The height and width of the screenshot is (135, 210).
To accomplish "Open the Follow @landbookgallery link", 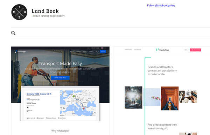I will [x=161, y=6].
